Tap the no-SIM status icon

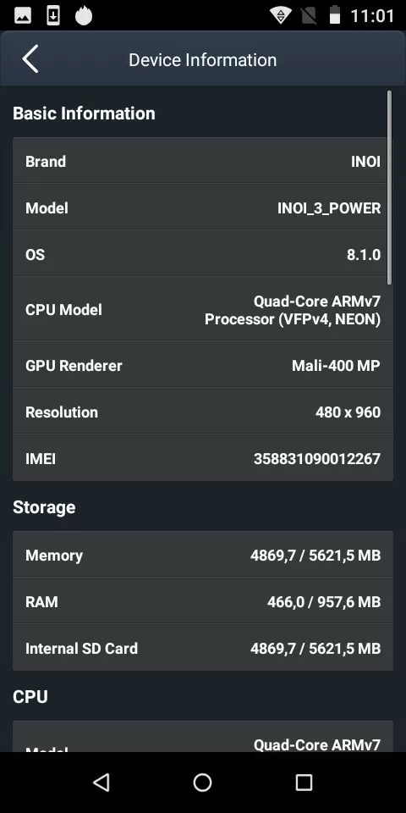click(x=309, y=16)
